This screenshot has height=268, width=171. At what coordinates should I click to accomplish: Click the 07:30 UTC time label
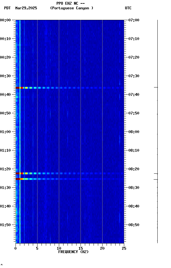tap(134, 76)
